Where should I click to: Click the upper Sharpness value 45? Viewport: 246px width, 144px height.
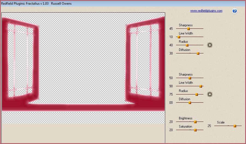(171, 29)
